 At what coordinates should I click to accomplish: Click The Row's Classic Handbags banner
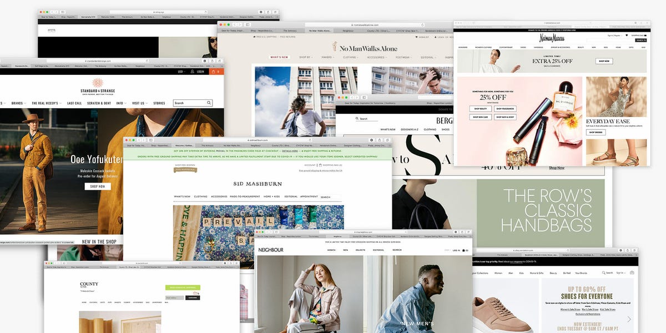click(x=541, y=213)
